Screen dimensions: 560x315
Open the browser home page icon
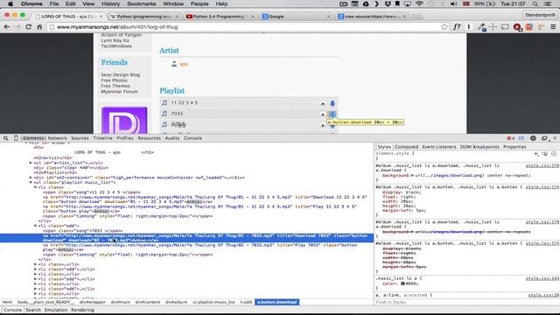pyautogui.click(x=39, y=27)
